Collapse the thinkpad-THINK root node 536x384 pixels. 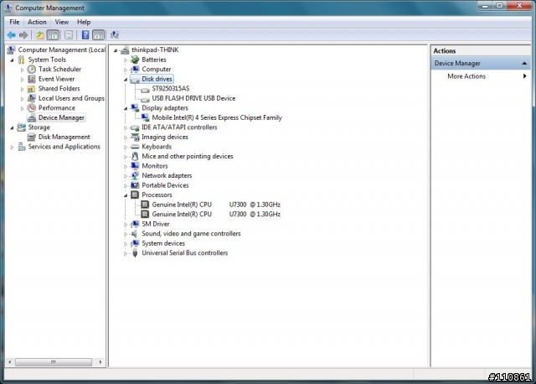coord(116,50)
